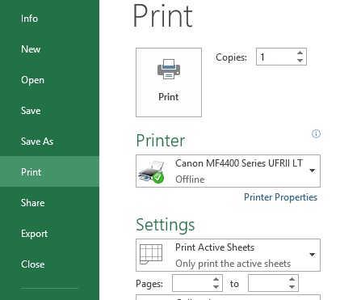Viewport: 340px width, 300px height.
Task: Increment the Pages 'to' end value
Action: coord(292,280)
